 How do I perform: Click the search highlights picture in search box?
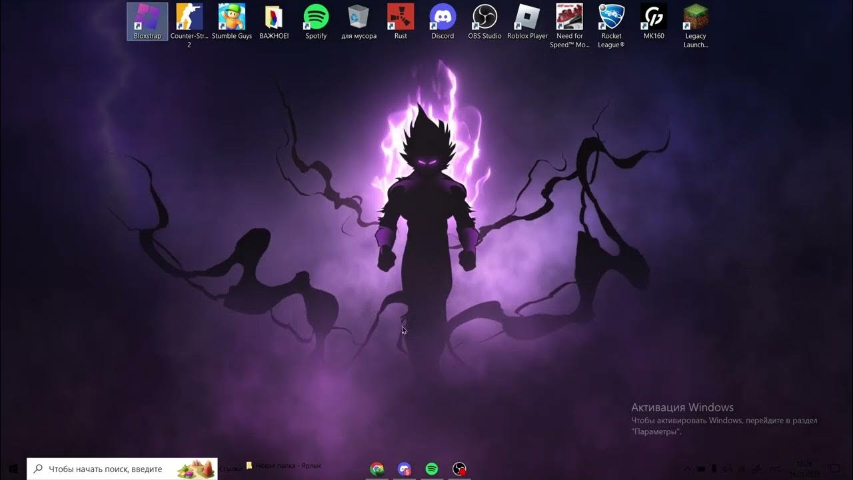[x=195, y=469]
